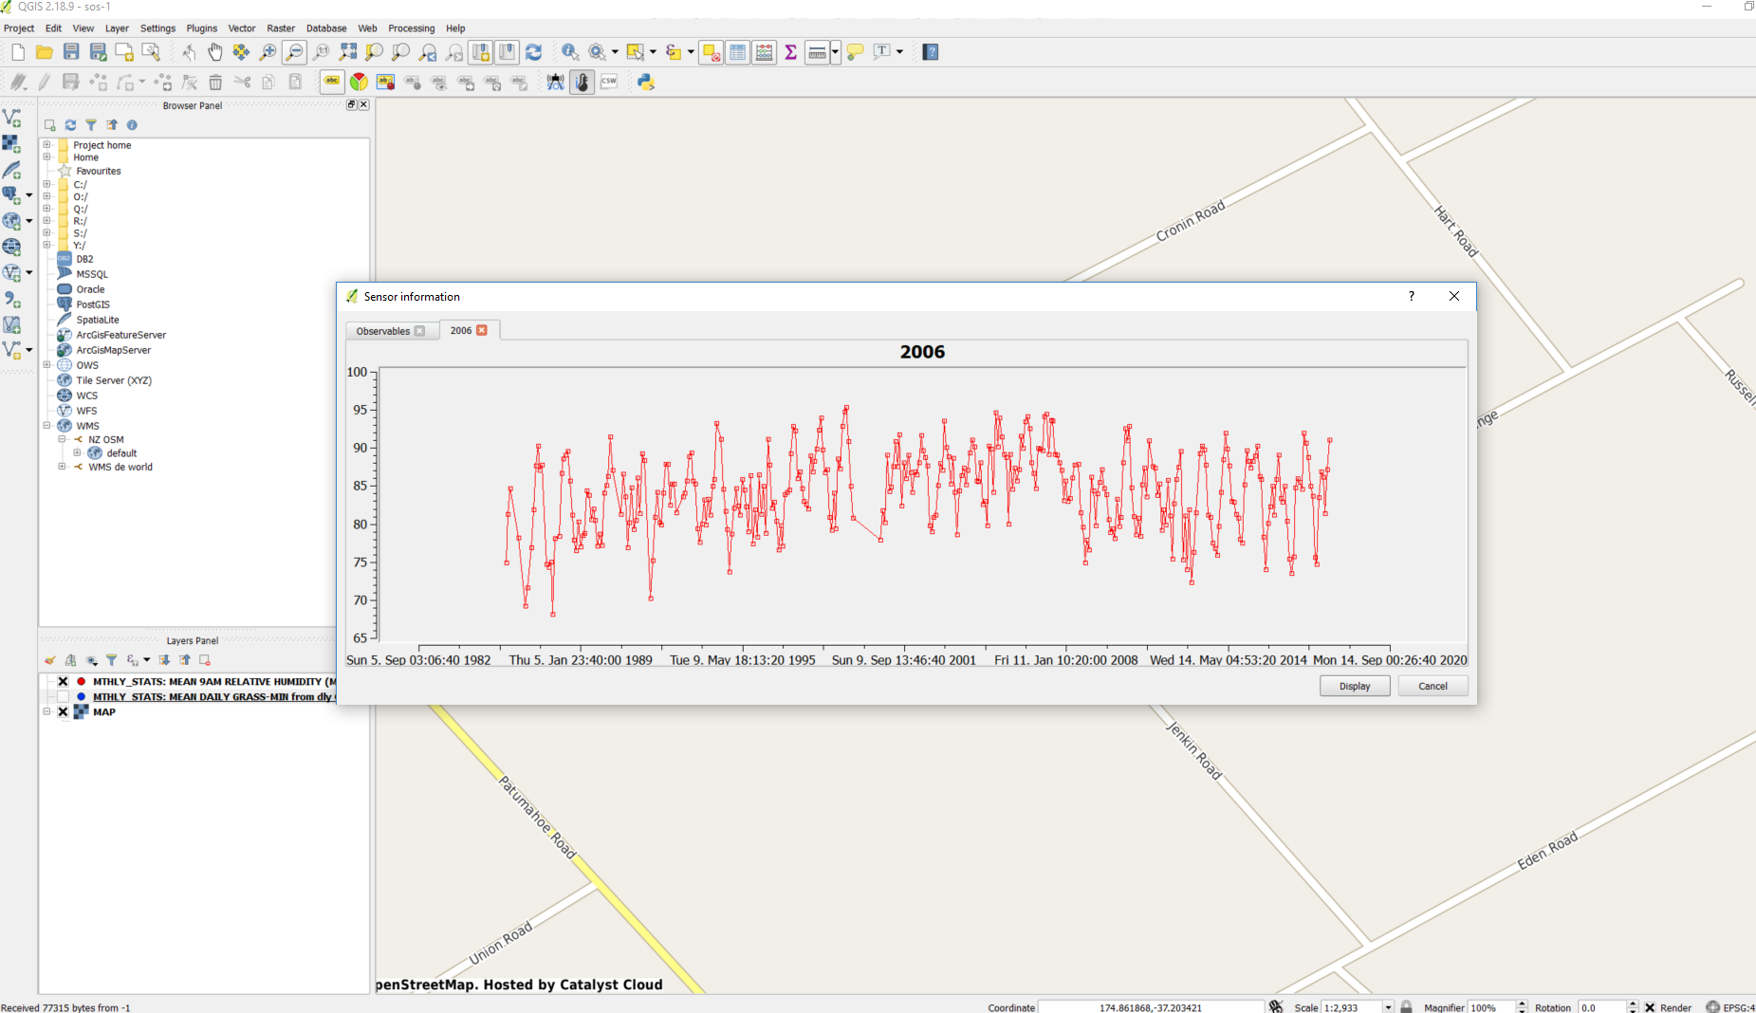Click the yellow abc Layer Labeling icon
Viewport: 1756px width, 1013px height.
coord(332,82)
